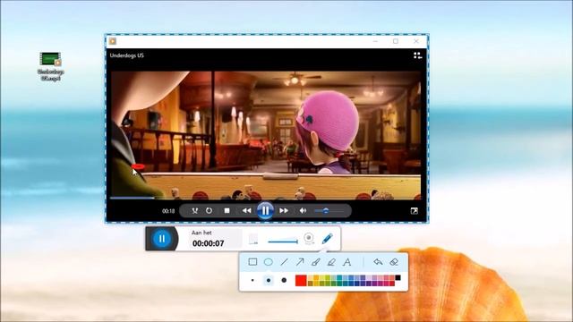Pause the screen recording with the blue button
The width and height of the screenshot is (573, 322).
click(161, 239)
